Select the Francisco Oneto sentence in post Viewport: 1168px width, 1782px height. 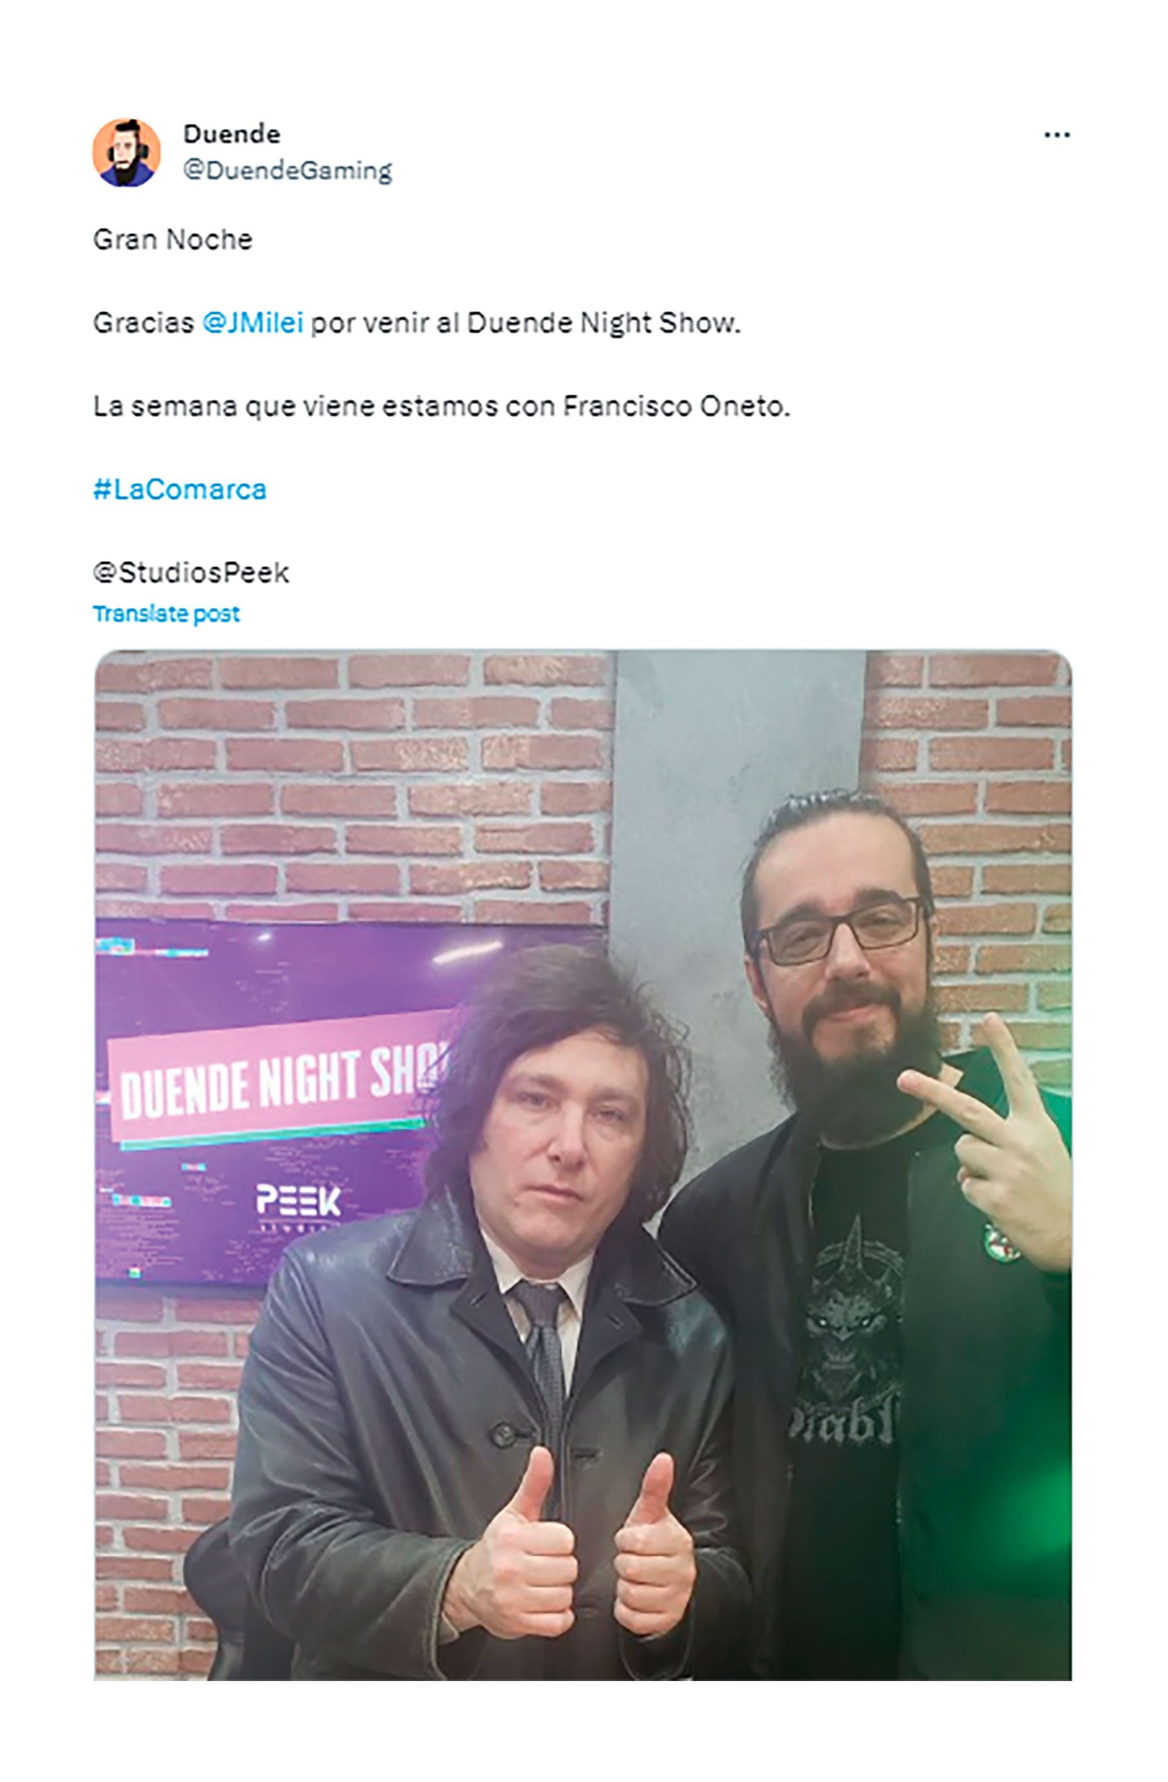(x=442, y=406)
